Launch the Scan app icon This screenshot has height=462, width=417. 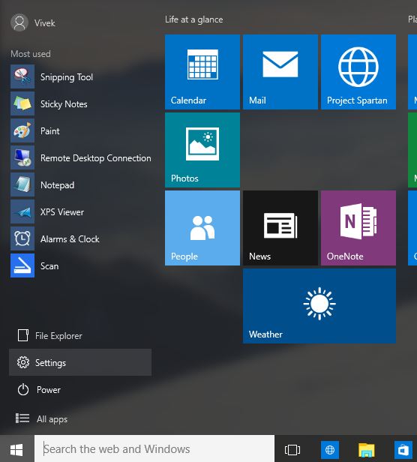(22, 265)
